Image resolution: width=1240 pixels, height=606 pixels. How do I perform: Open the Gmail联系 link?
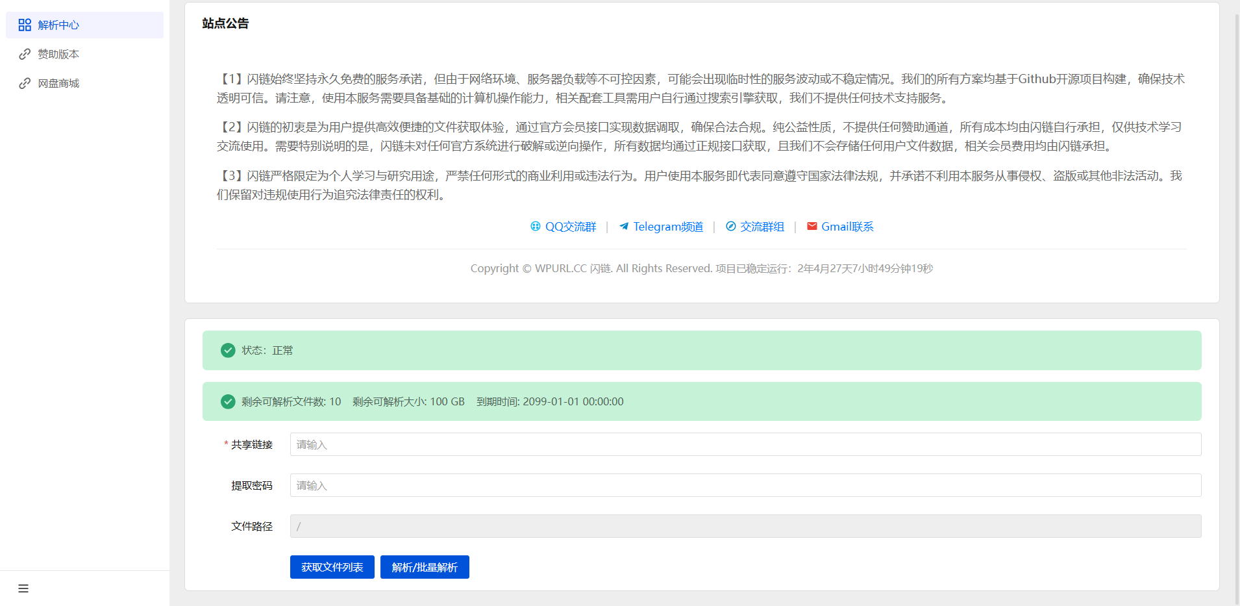[847, 227]
